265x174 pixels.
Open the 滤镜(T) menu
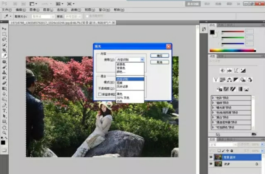point(76,10)
